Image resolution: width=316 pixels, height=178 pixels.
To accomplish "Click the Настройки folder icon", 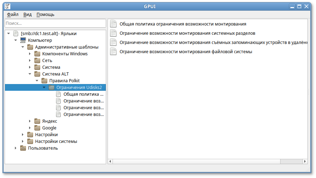I will [x=30, y=135].
